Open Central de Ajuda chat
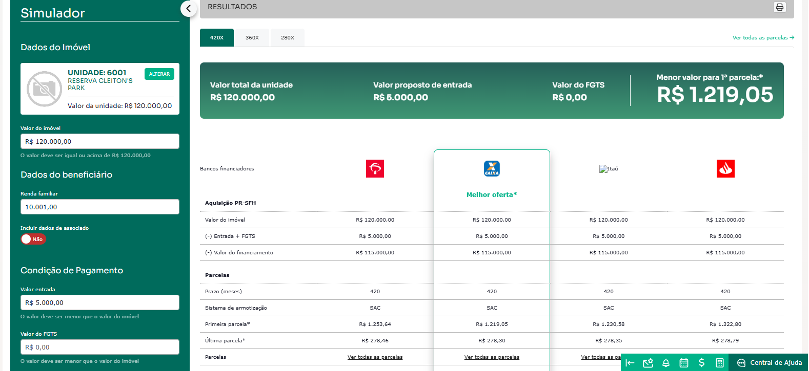The width and height of the screenshot is (809, 371). tap(769, 363)
